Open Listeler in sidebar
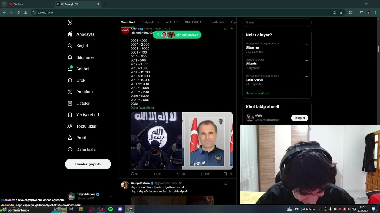The height and width of the screenshot is (213, 380). click(78, 103)
